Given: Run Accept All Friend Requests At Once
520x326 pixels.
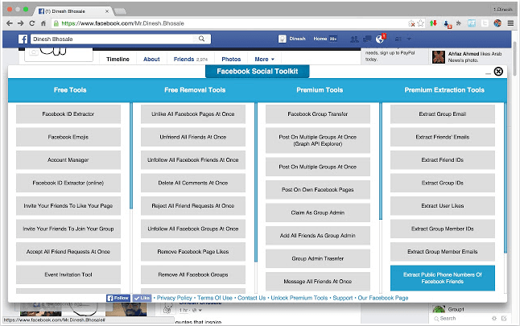Looking at the screenshot, I should (68, 252).
